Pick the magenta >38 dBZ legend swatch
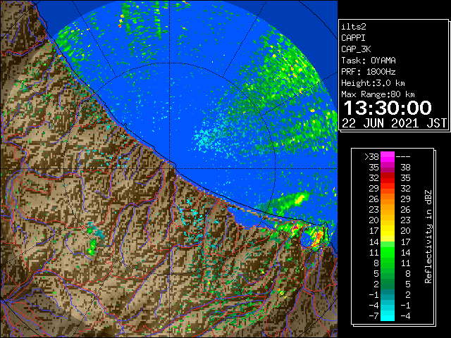Image resolution: width=451 pixels, height=338 pixels. tap(388, 157)
